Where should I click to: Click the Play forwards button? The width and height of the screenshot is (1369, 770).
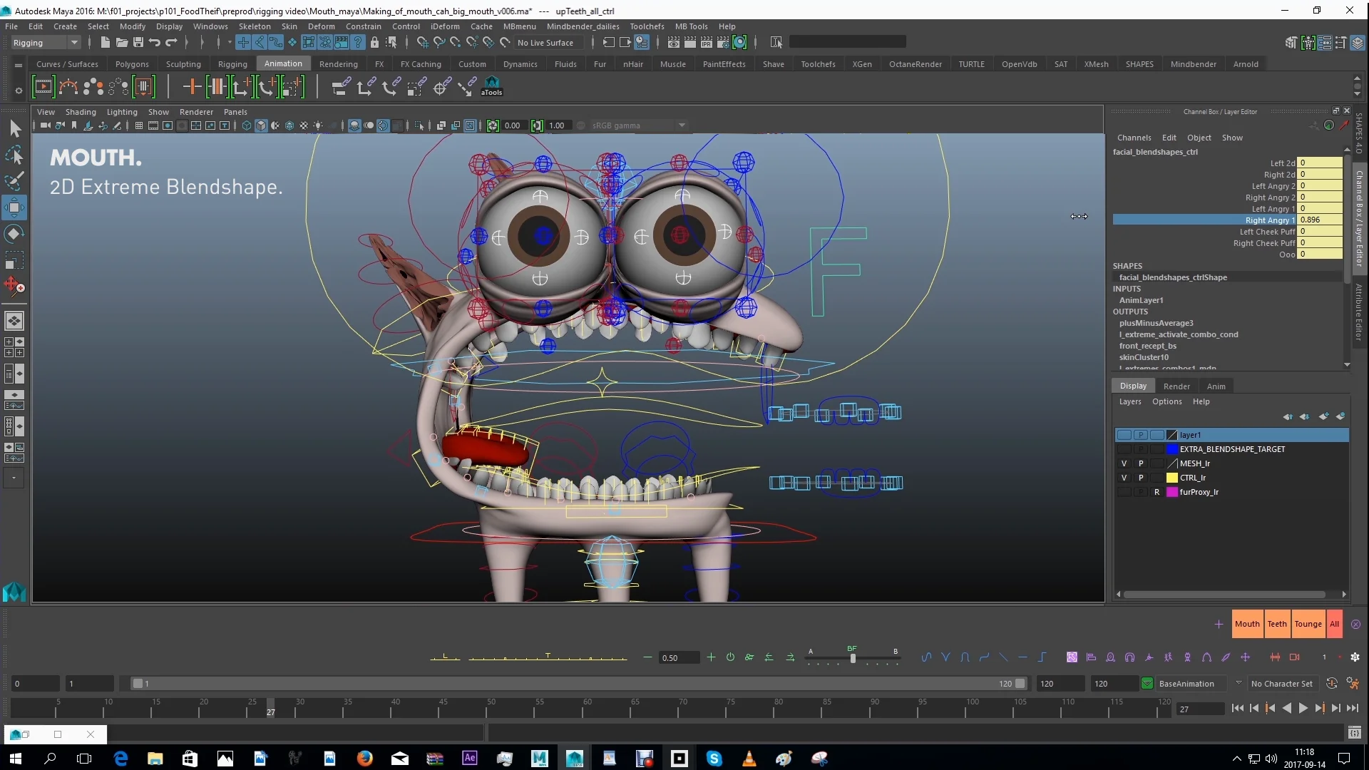tap(1303, 708)
